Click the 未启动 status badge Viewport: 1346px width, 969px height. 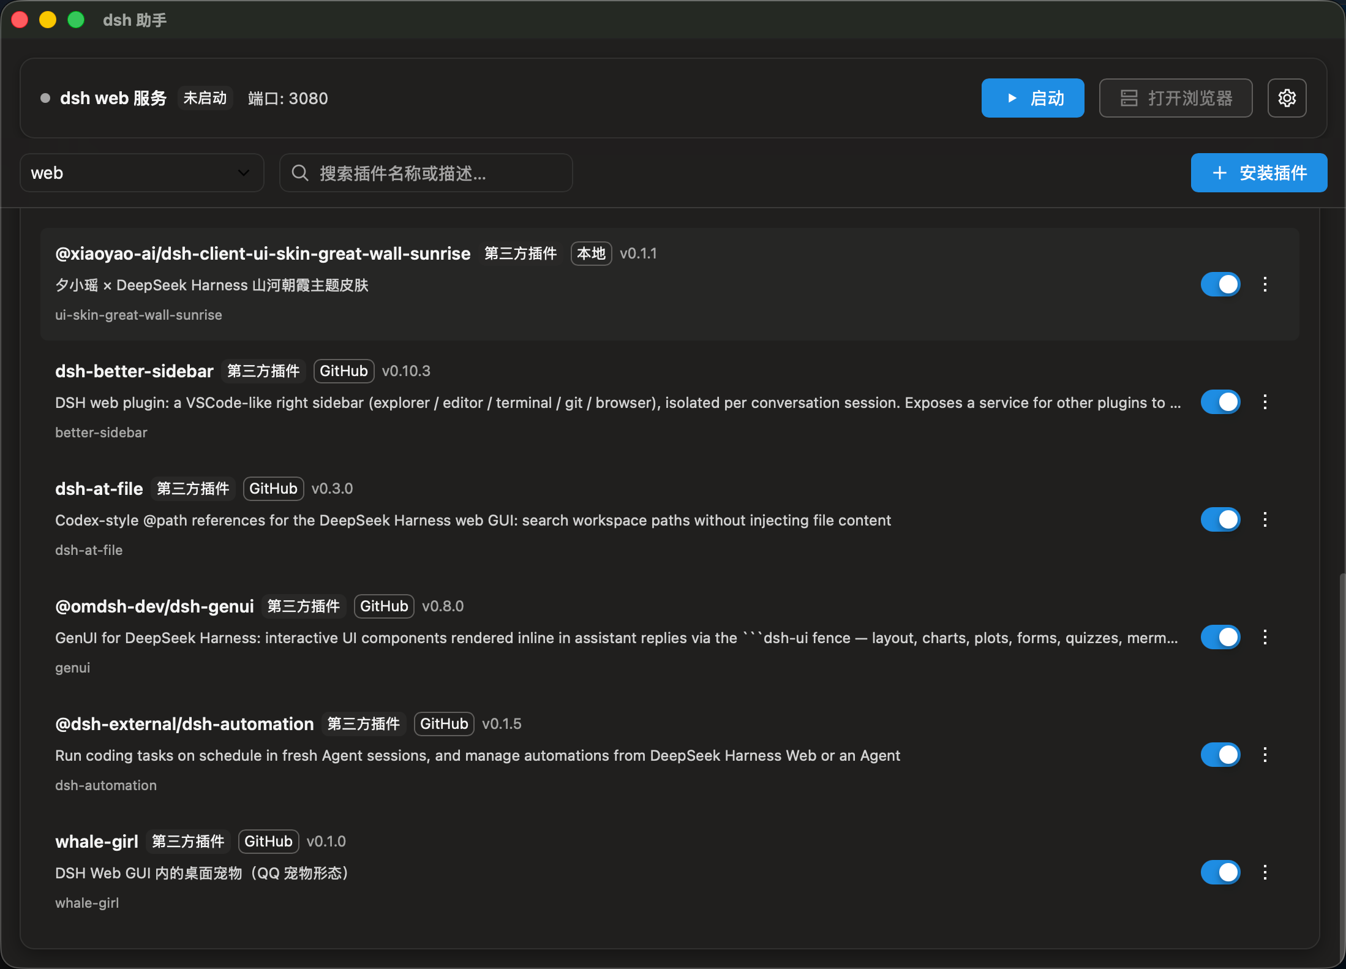pyautogui.click(x=205, y=98)
